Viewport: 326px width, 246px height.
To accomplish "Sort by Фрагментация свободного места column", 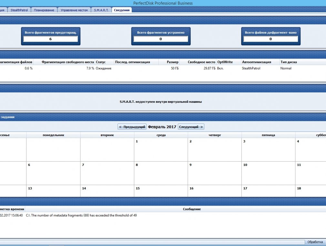I will pos(64,62).
